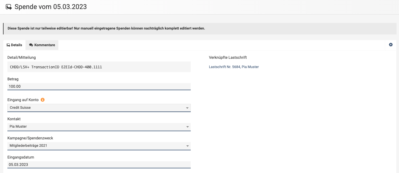Click the Kontakt field label
The width and height of the screenshot is (399, 173).
click(14, 119)
